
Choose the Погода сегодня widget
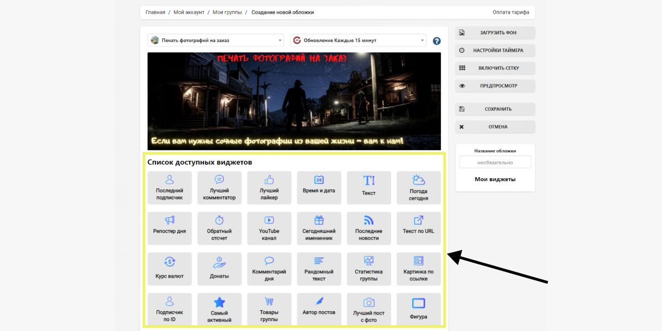coord(418,188)
